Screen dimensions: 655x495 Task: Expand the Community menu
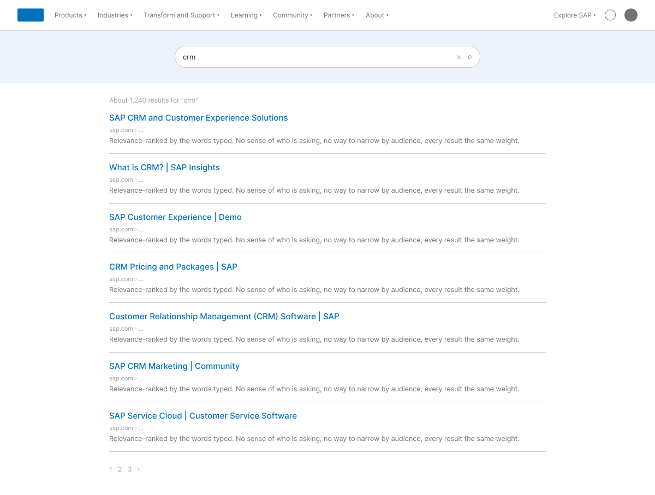293,15
